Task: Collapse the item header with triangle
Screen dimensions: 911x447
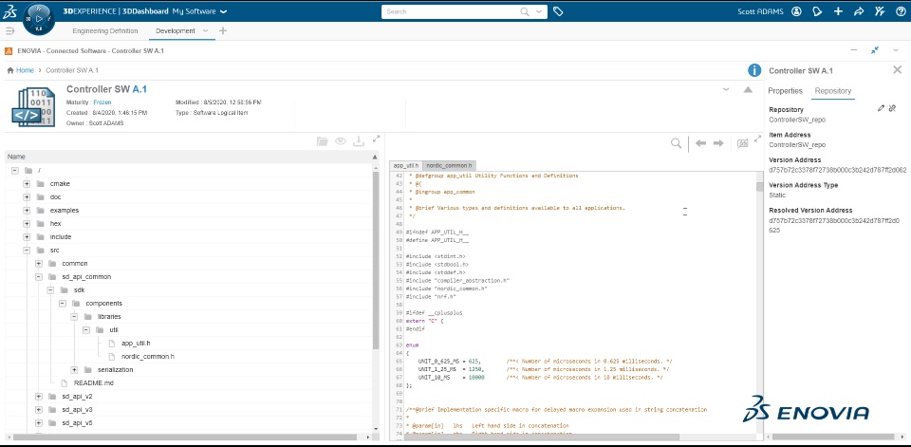Action: [748, 89]
